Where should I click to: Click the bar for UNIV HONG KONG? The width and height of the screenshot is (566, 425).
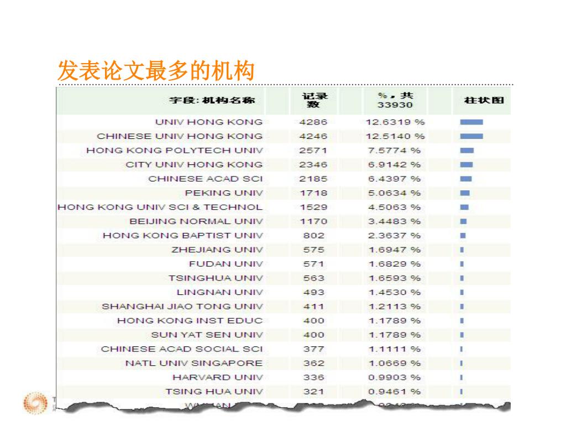click(471, 122)
